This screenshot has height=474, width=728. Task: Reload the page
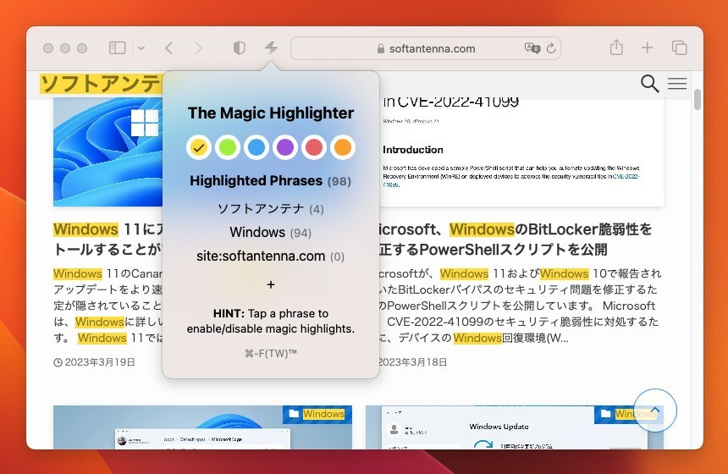coord(551,48)
